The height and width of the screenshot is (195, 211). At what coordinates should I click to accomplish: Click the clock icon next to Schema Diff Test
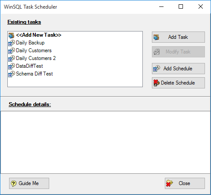pos(12,74)
